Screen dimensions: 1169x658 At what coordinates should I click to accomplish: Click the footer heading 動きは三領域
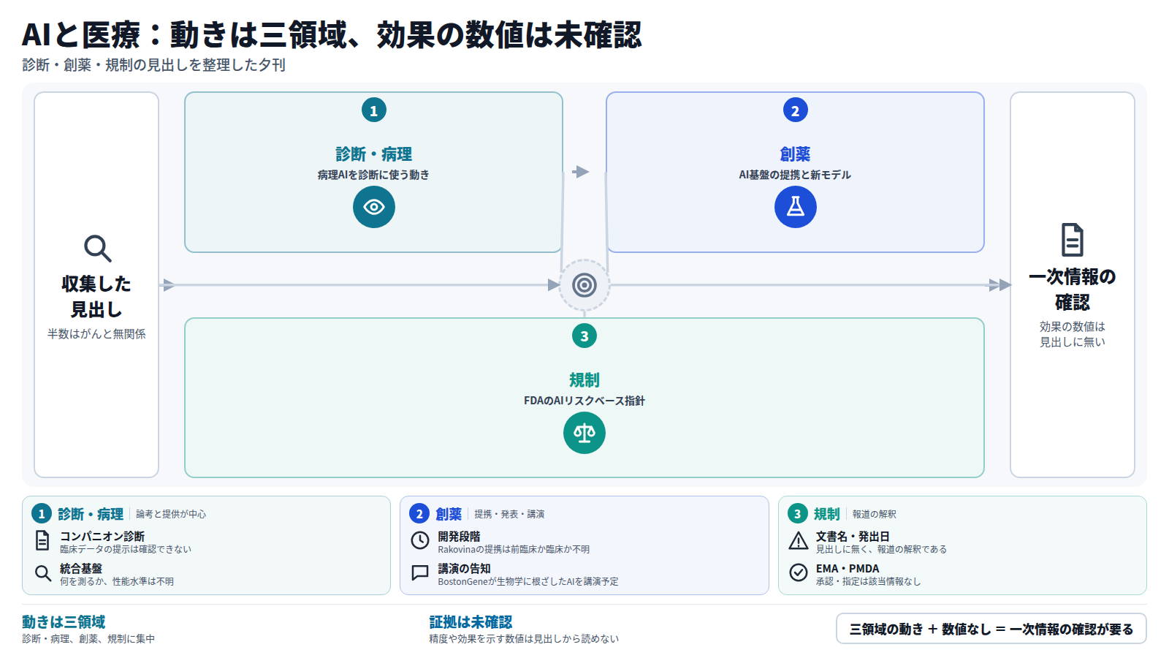64,622
